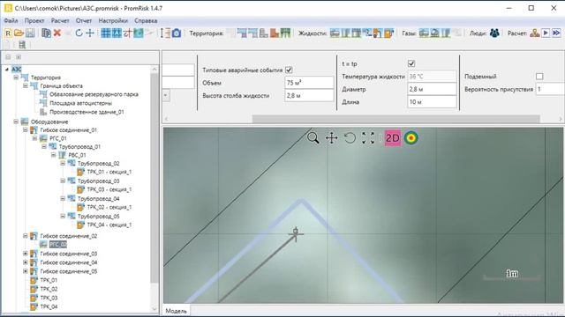Collapse the Трубопровод_03 node
The width and height of the screenshot is (565, 317).
(63, 181)
